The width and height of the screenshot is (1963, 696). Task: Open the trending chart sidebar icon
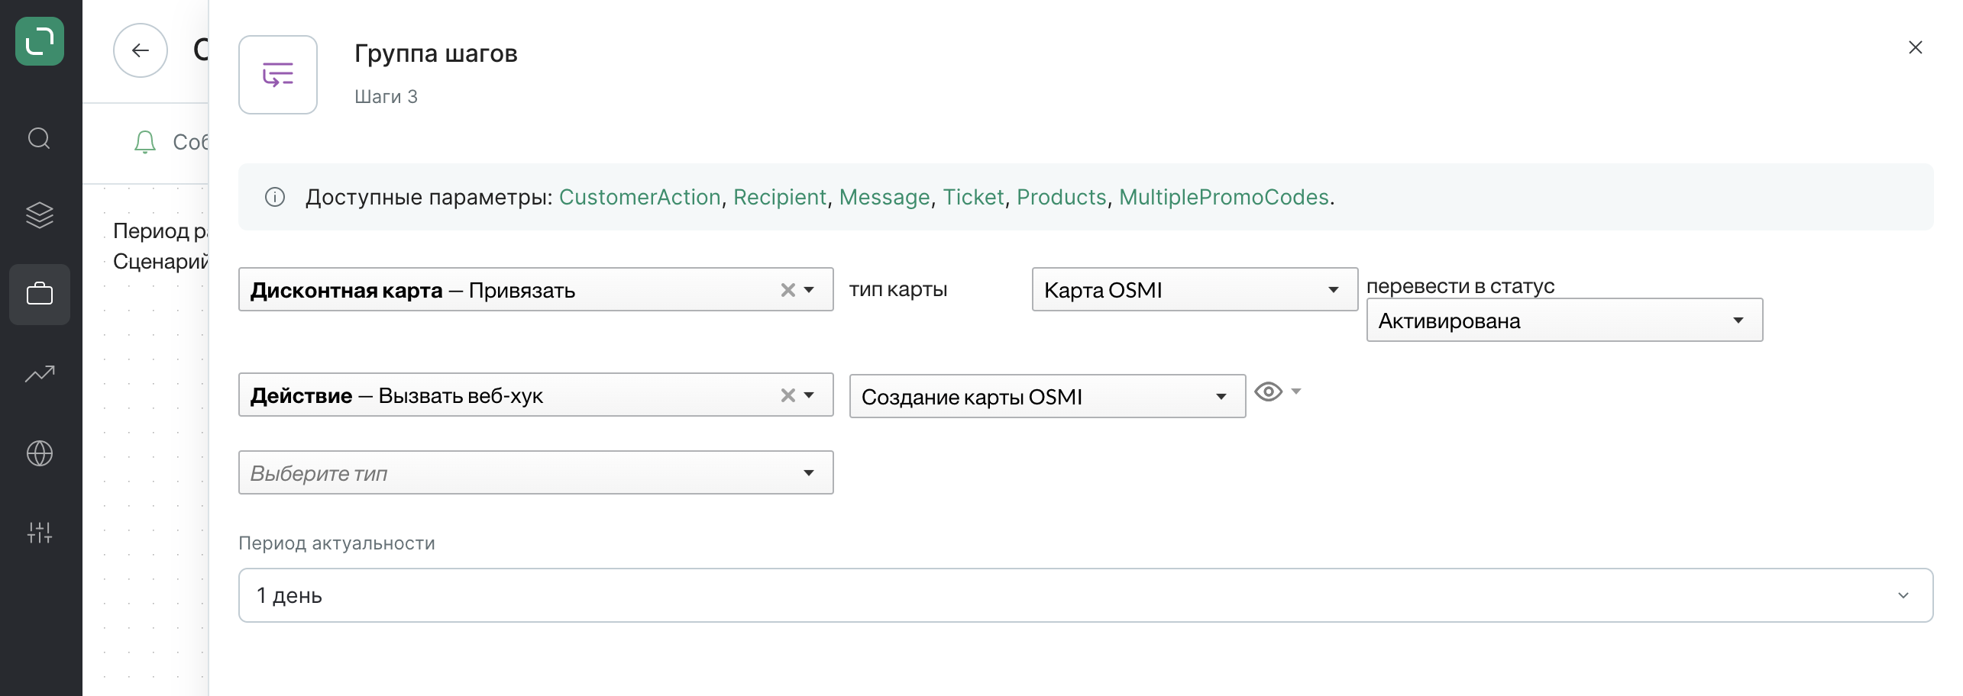click(40, 373)
